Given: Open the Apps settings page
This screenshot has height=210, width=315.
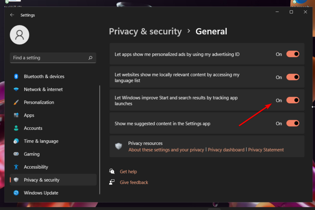Looking at the screenshot, I should point(53,115).
